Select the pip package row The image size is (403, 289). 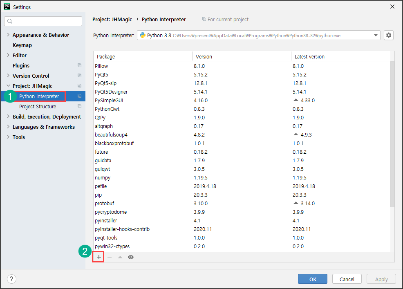tap(242, 195)
